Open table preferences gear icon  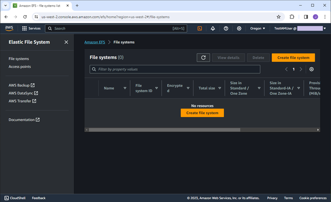coord(311,69)
